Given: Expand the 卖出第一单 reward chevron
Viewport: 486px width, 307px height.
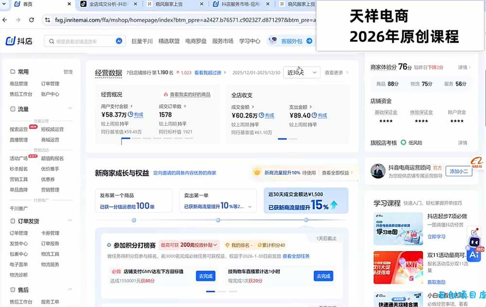Looking at the screenshot, I should (x=250, y=206).
